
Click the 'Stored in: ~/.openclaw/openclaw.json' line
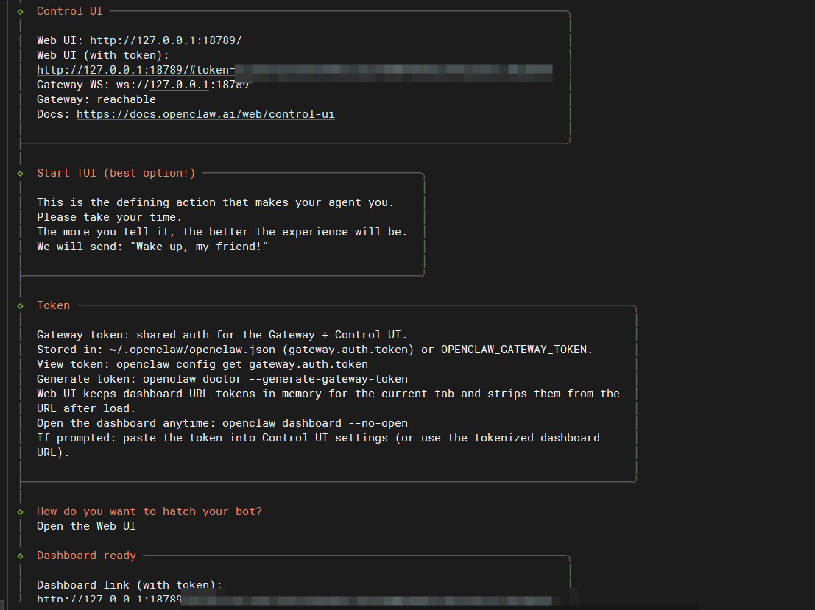coord(314,350)
